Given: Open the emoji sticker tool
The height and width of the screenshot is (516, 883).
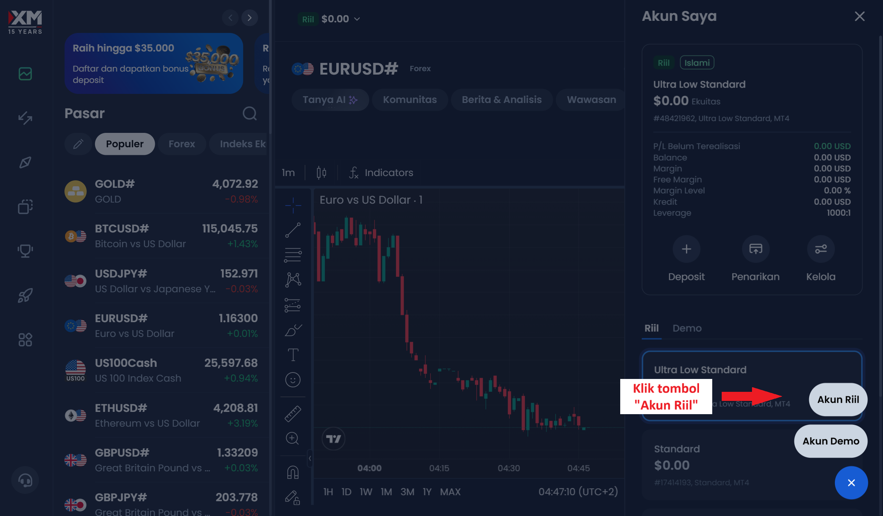Looking at the screenshot, I should (293, 380).
